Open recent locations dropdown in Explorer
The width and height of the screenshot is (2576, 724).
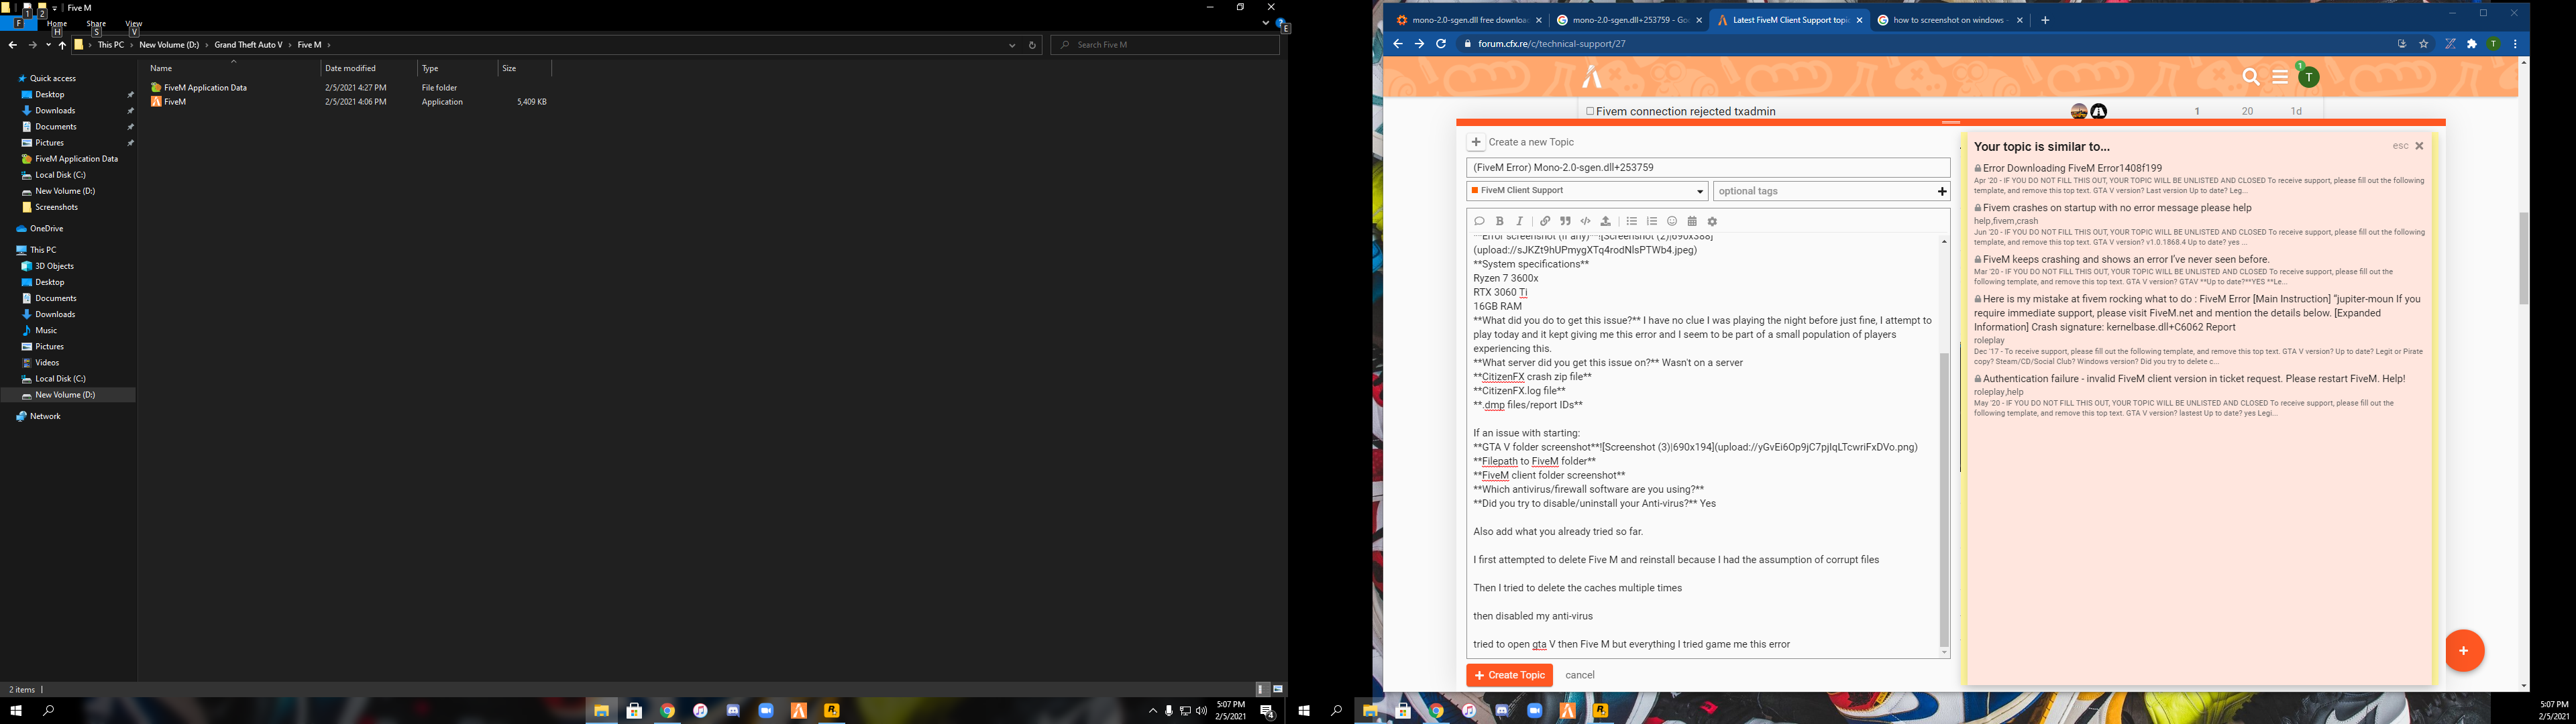point(48,45)
